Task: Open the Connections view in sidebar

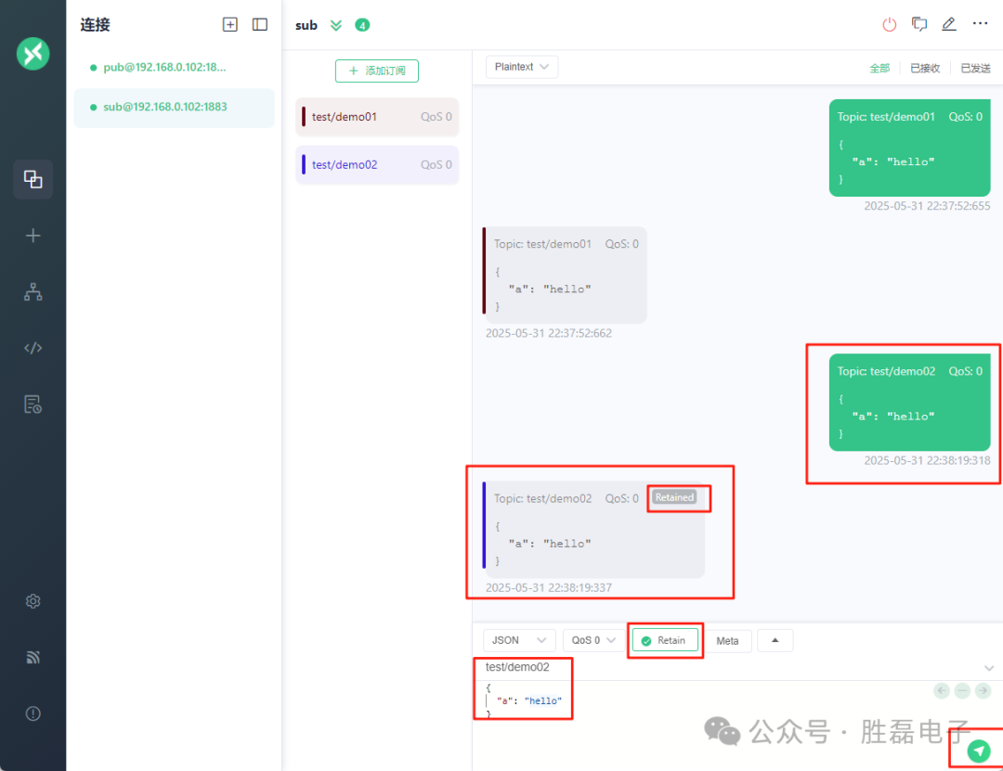Action: pyautogui.click(x=33, y=179)
